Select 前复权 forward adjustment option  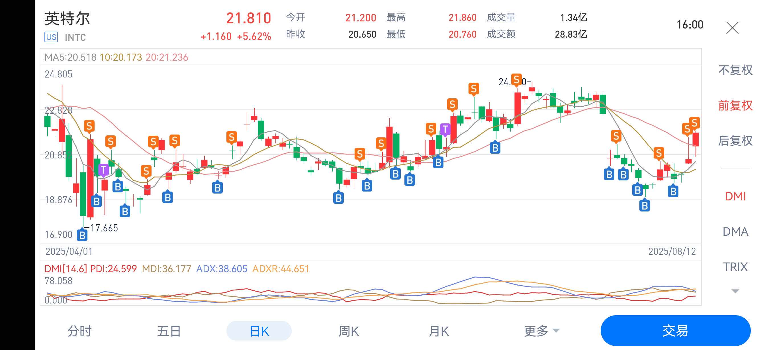[x=735, y=105]
